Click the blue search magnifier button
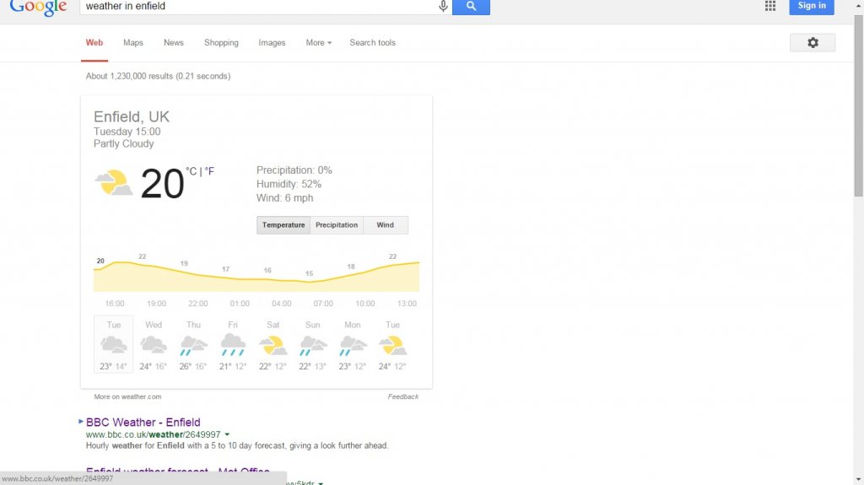 click(471, 6)
